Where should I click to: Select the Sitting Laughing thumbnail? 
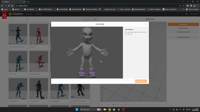click(39, 62)
